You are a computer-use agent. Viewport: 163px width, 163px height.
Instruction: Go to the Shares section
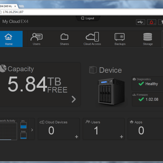[64, 39]
